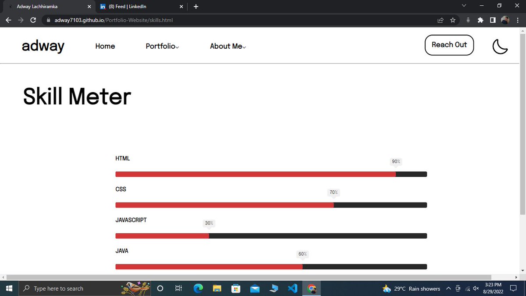526x296 pixels.
Task: Reload the current page
Action: pyautogui.click(x=33, y=20)
